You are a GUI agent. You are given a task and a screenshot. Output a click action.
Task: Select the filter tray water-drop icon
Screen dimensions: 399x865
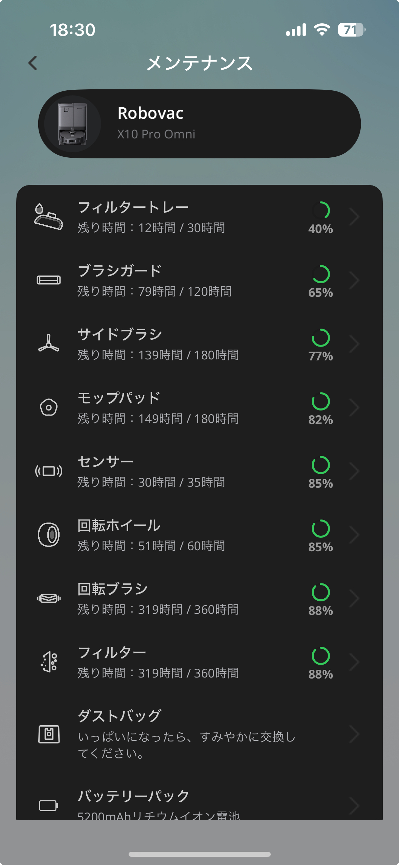tap(48, 217)
